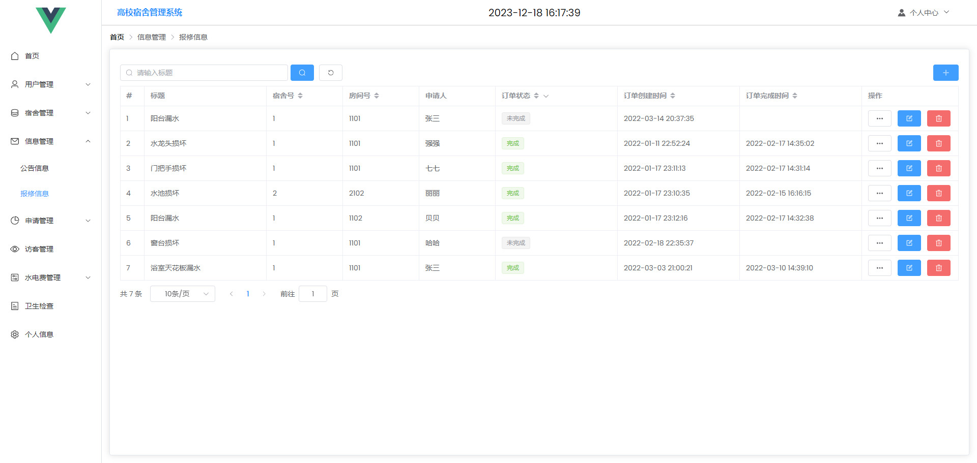Sort table by 订单创建时间 column

tap(673, 96)
